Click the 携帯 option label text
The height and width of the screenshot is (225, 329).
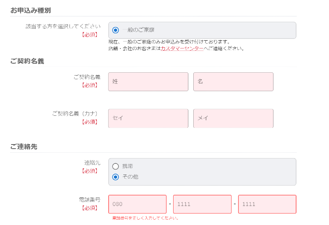click(127, 166)
